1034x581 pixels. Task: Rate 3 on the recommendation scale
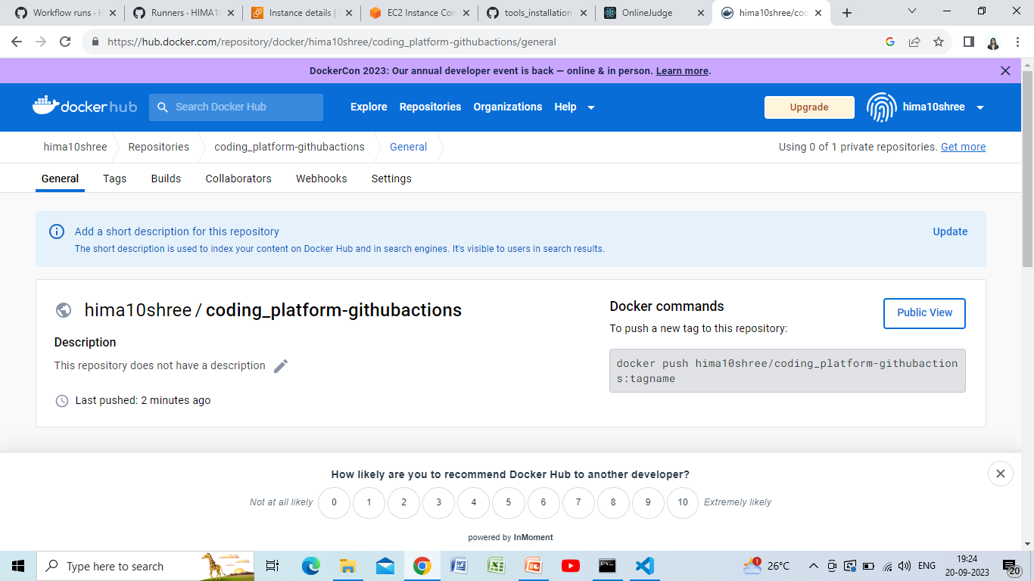pyautogui.click(x=438, y=502)
